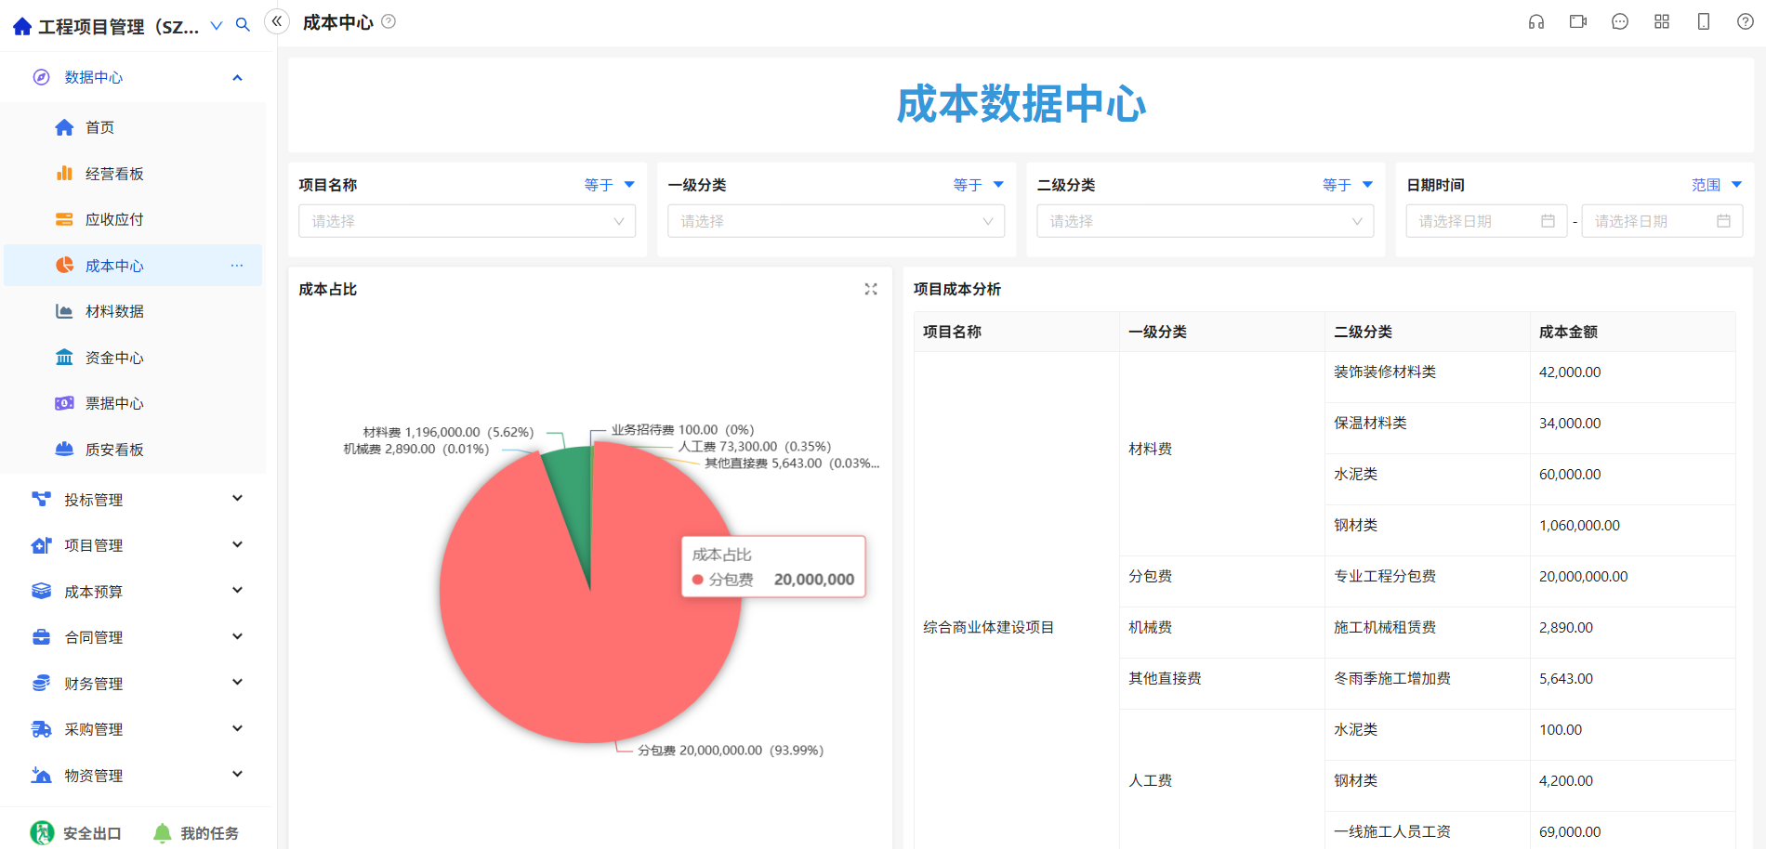
Task: Open headset customer support icon
Action: [x=1536, y=21]
